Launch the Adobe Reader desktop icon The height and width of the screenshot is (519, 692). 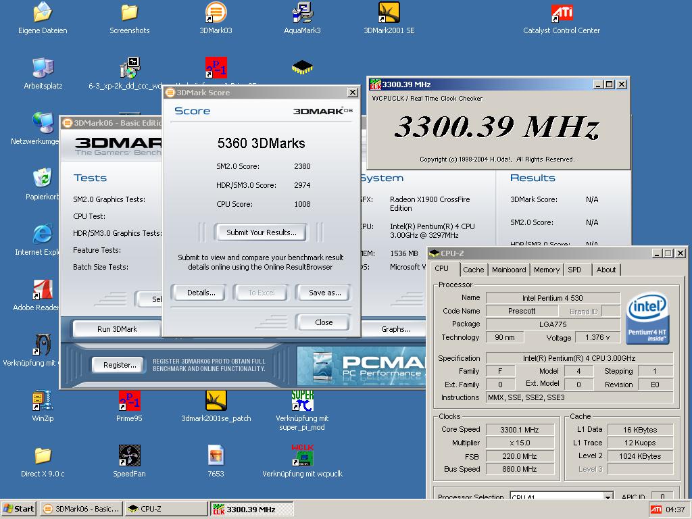click(43, 289)
